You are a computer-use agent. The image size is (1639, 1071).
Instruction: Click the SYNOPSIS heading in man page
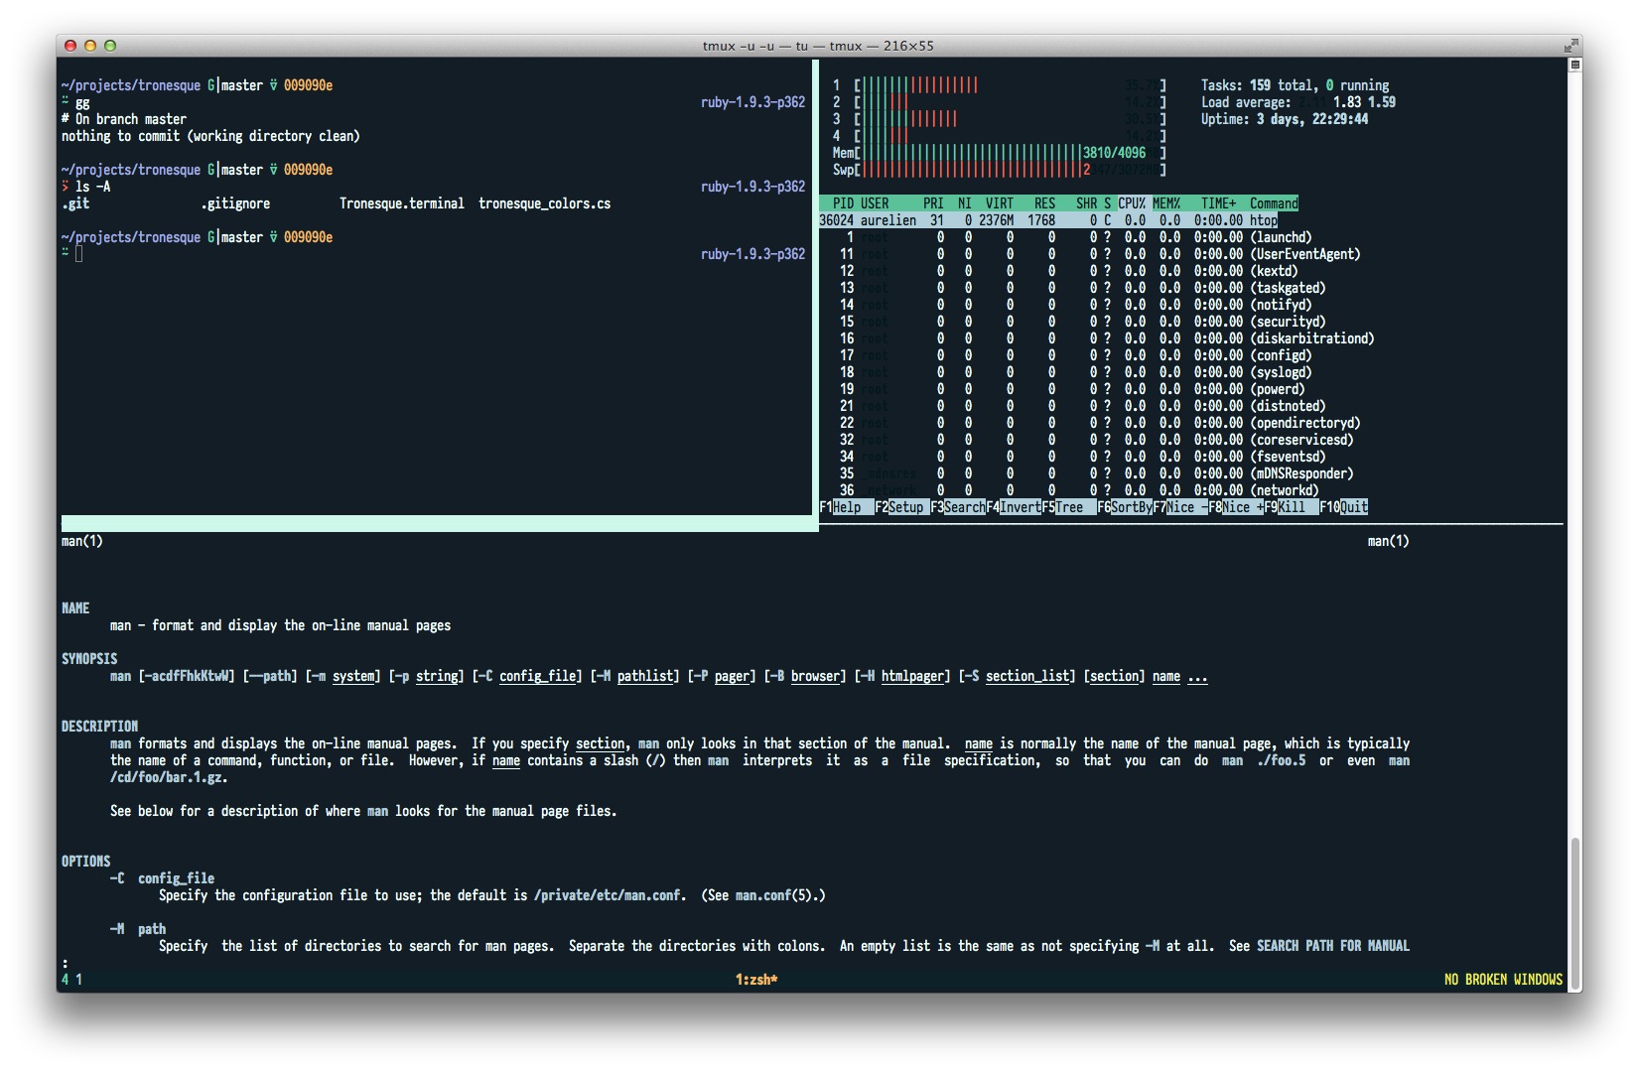89,659
